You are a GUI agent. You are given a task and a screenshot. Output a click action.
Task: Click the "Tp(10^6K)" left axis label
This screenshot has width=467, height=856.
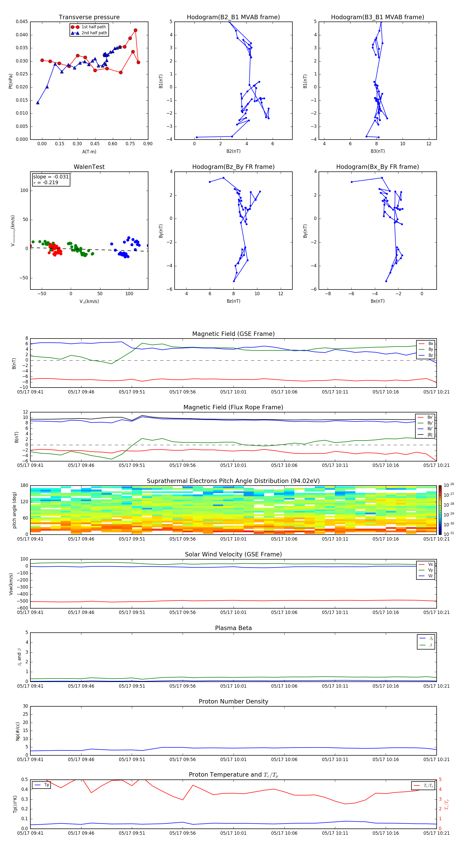click(x=15, y=804)
